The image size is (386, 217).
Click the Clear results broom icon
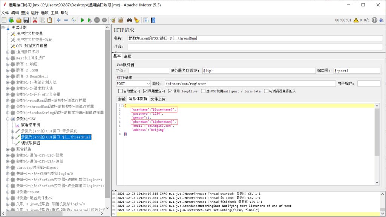[113, 20]
